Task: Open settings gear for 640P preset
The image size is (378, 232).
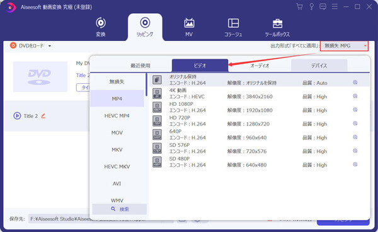Action: pos(355,137)
